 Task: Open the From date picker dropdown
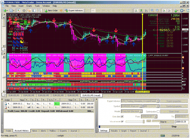pyautogui.click(x=156, y=117)
